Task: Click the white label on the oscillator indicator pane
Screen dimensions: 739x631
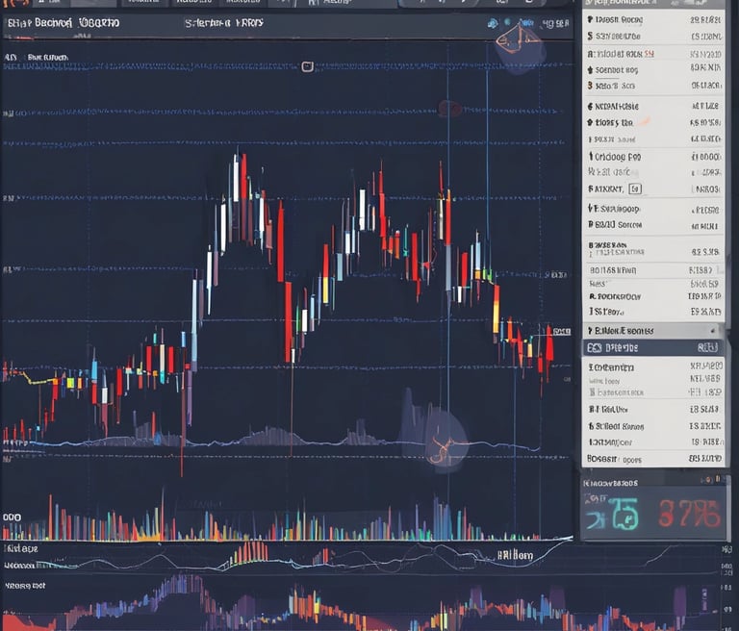Action: coord(515,556)
